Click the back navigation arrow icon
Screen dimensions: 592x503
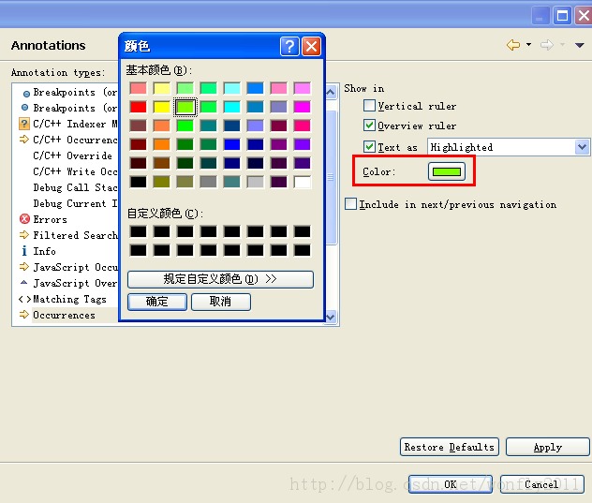pos(512,45)
